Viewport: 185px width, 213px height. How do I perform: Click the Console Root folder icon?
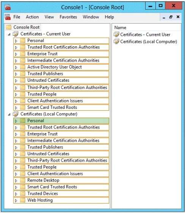coord(9,27)
